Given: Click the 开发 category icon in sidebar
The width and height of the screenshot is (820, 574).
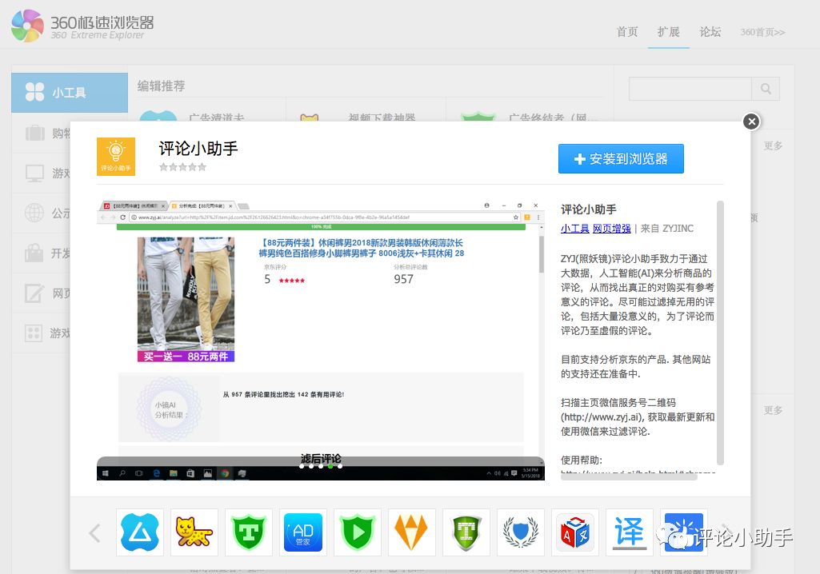Looking at the screenshot, I should coord(34,253).
